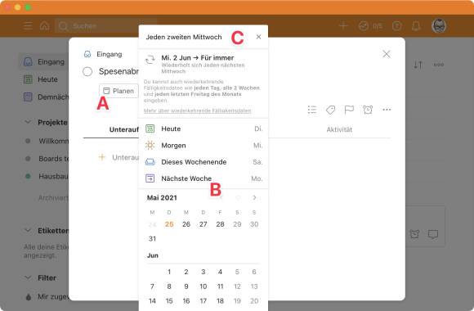Choose Morgen in scheduler list
The image size is (474, 311).
coord(203,146)
